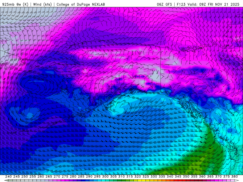Click the 265 color scale value
Viewport: 243px width, 182px height.
49,177
